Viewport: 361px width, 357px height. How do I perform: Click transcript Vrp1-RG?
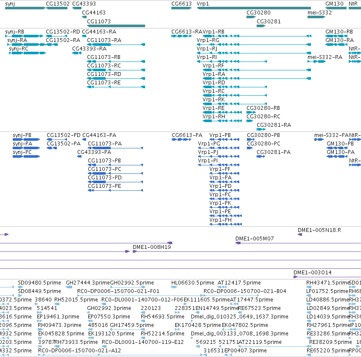(x=208, y=40)
